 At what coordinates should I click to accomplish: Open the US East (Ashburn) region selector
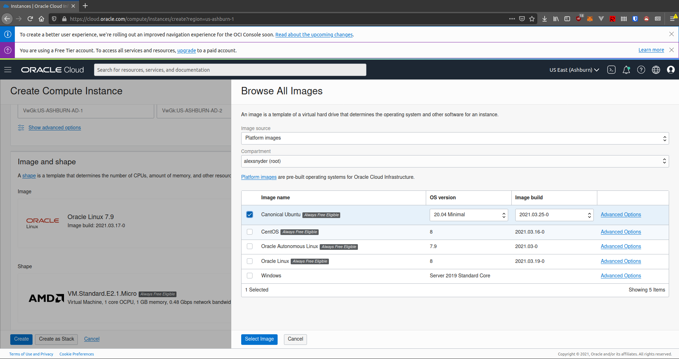(574, 70)
